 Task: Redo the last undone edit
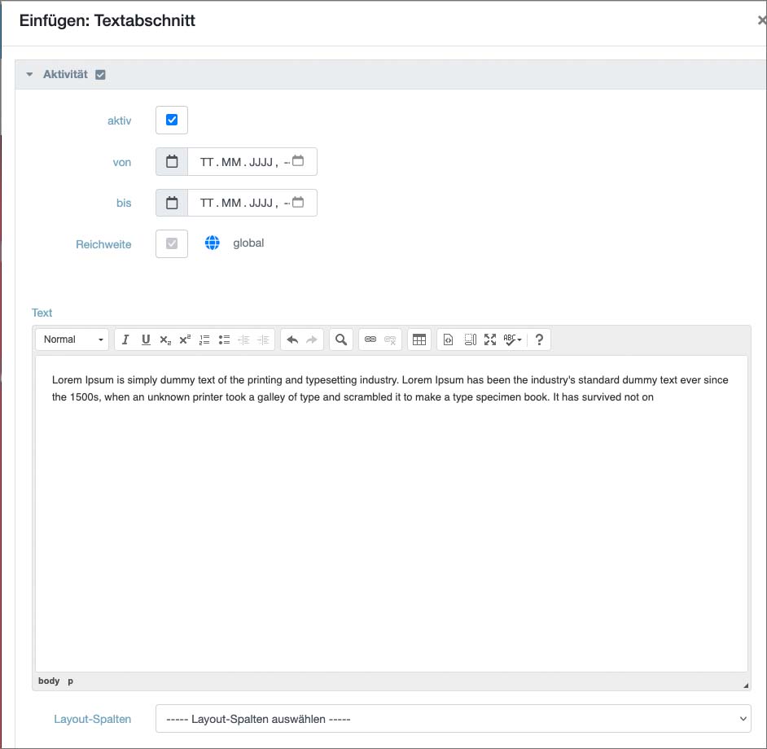point(312,339)
